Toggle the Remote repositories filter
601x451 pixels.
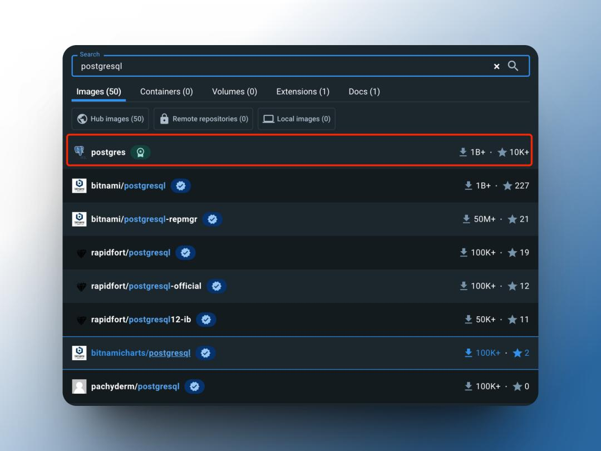[203, 118]
